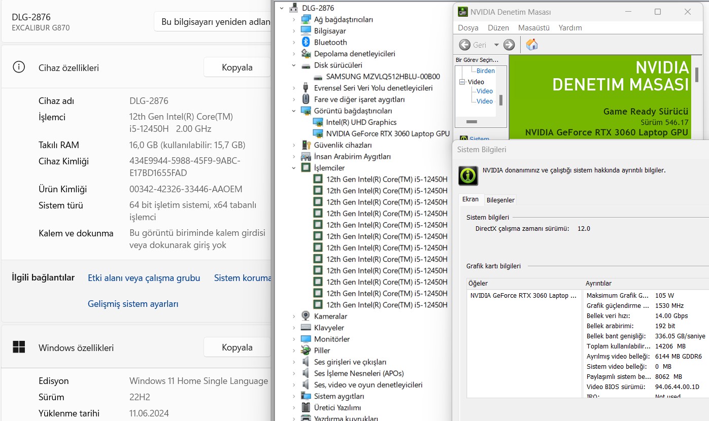Expand the Fare ve diğer işaret aygıtları node
The width and height of the screenshot is (709, 421).
(294, 99)
